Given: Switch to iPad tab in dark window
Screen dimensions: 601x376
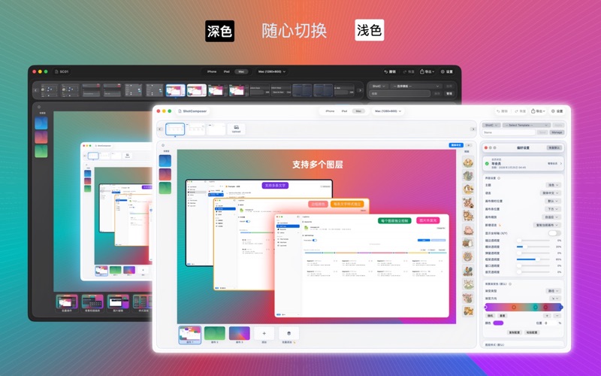Looking at the screenshot, I should coord(226,71).
